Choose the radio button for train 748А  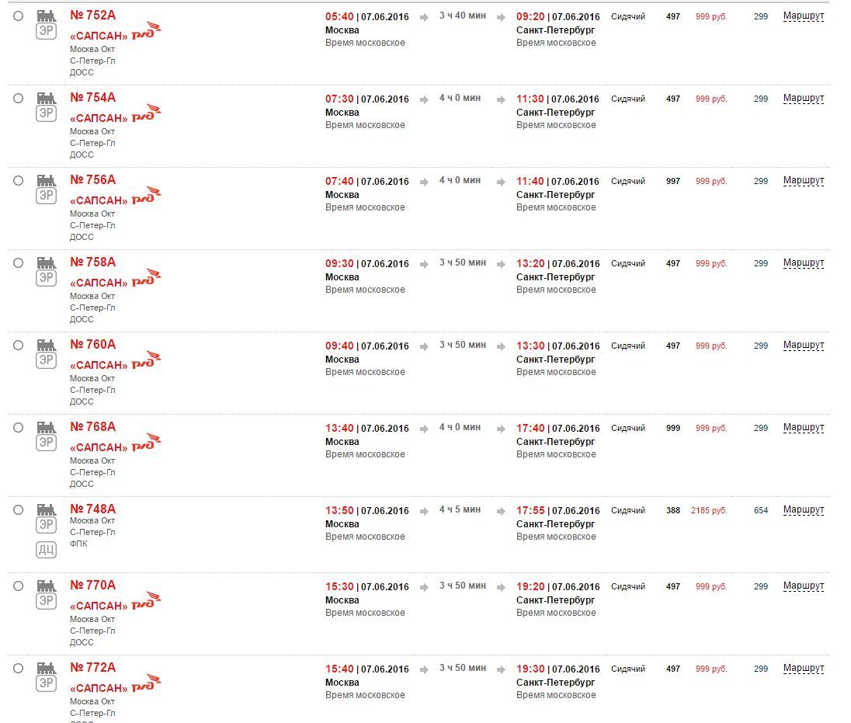tap(18, 510)
